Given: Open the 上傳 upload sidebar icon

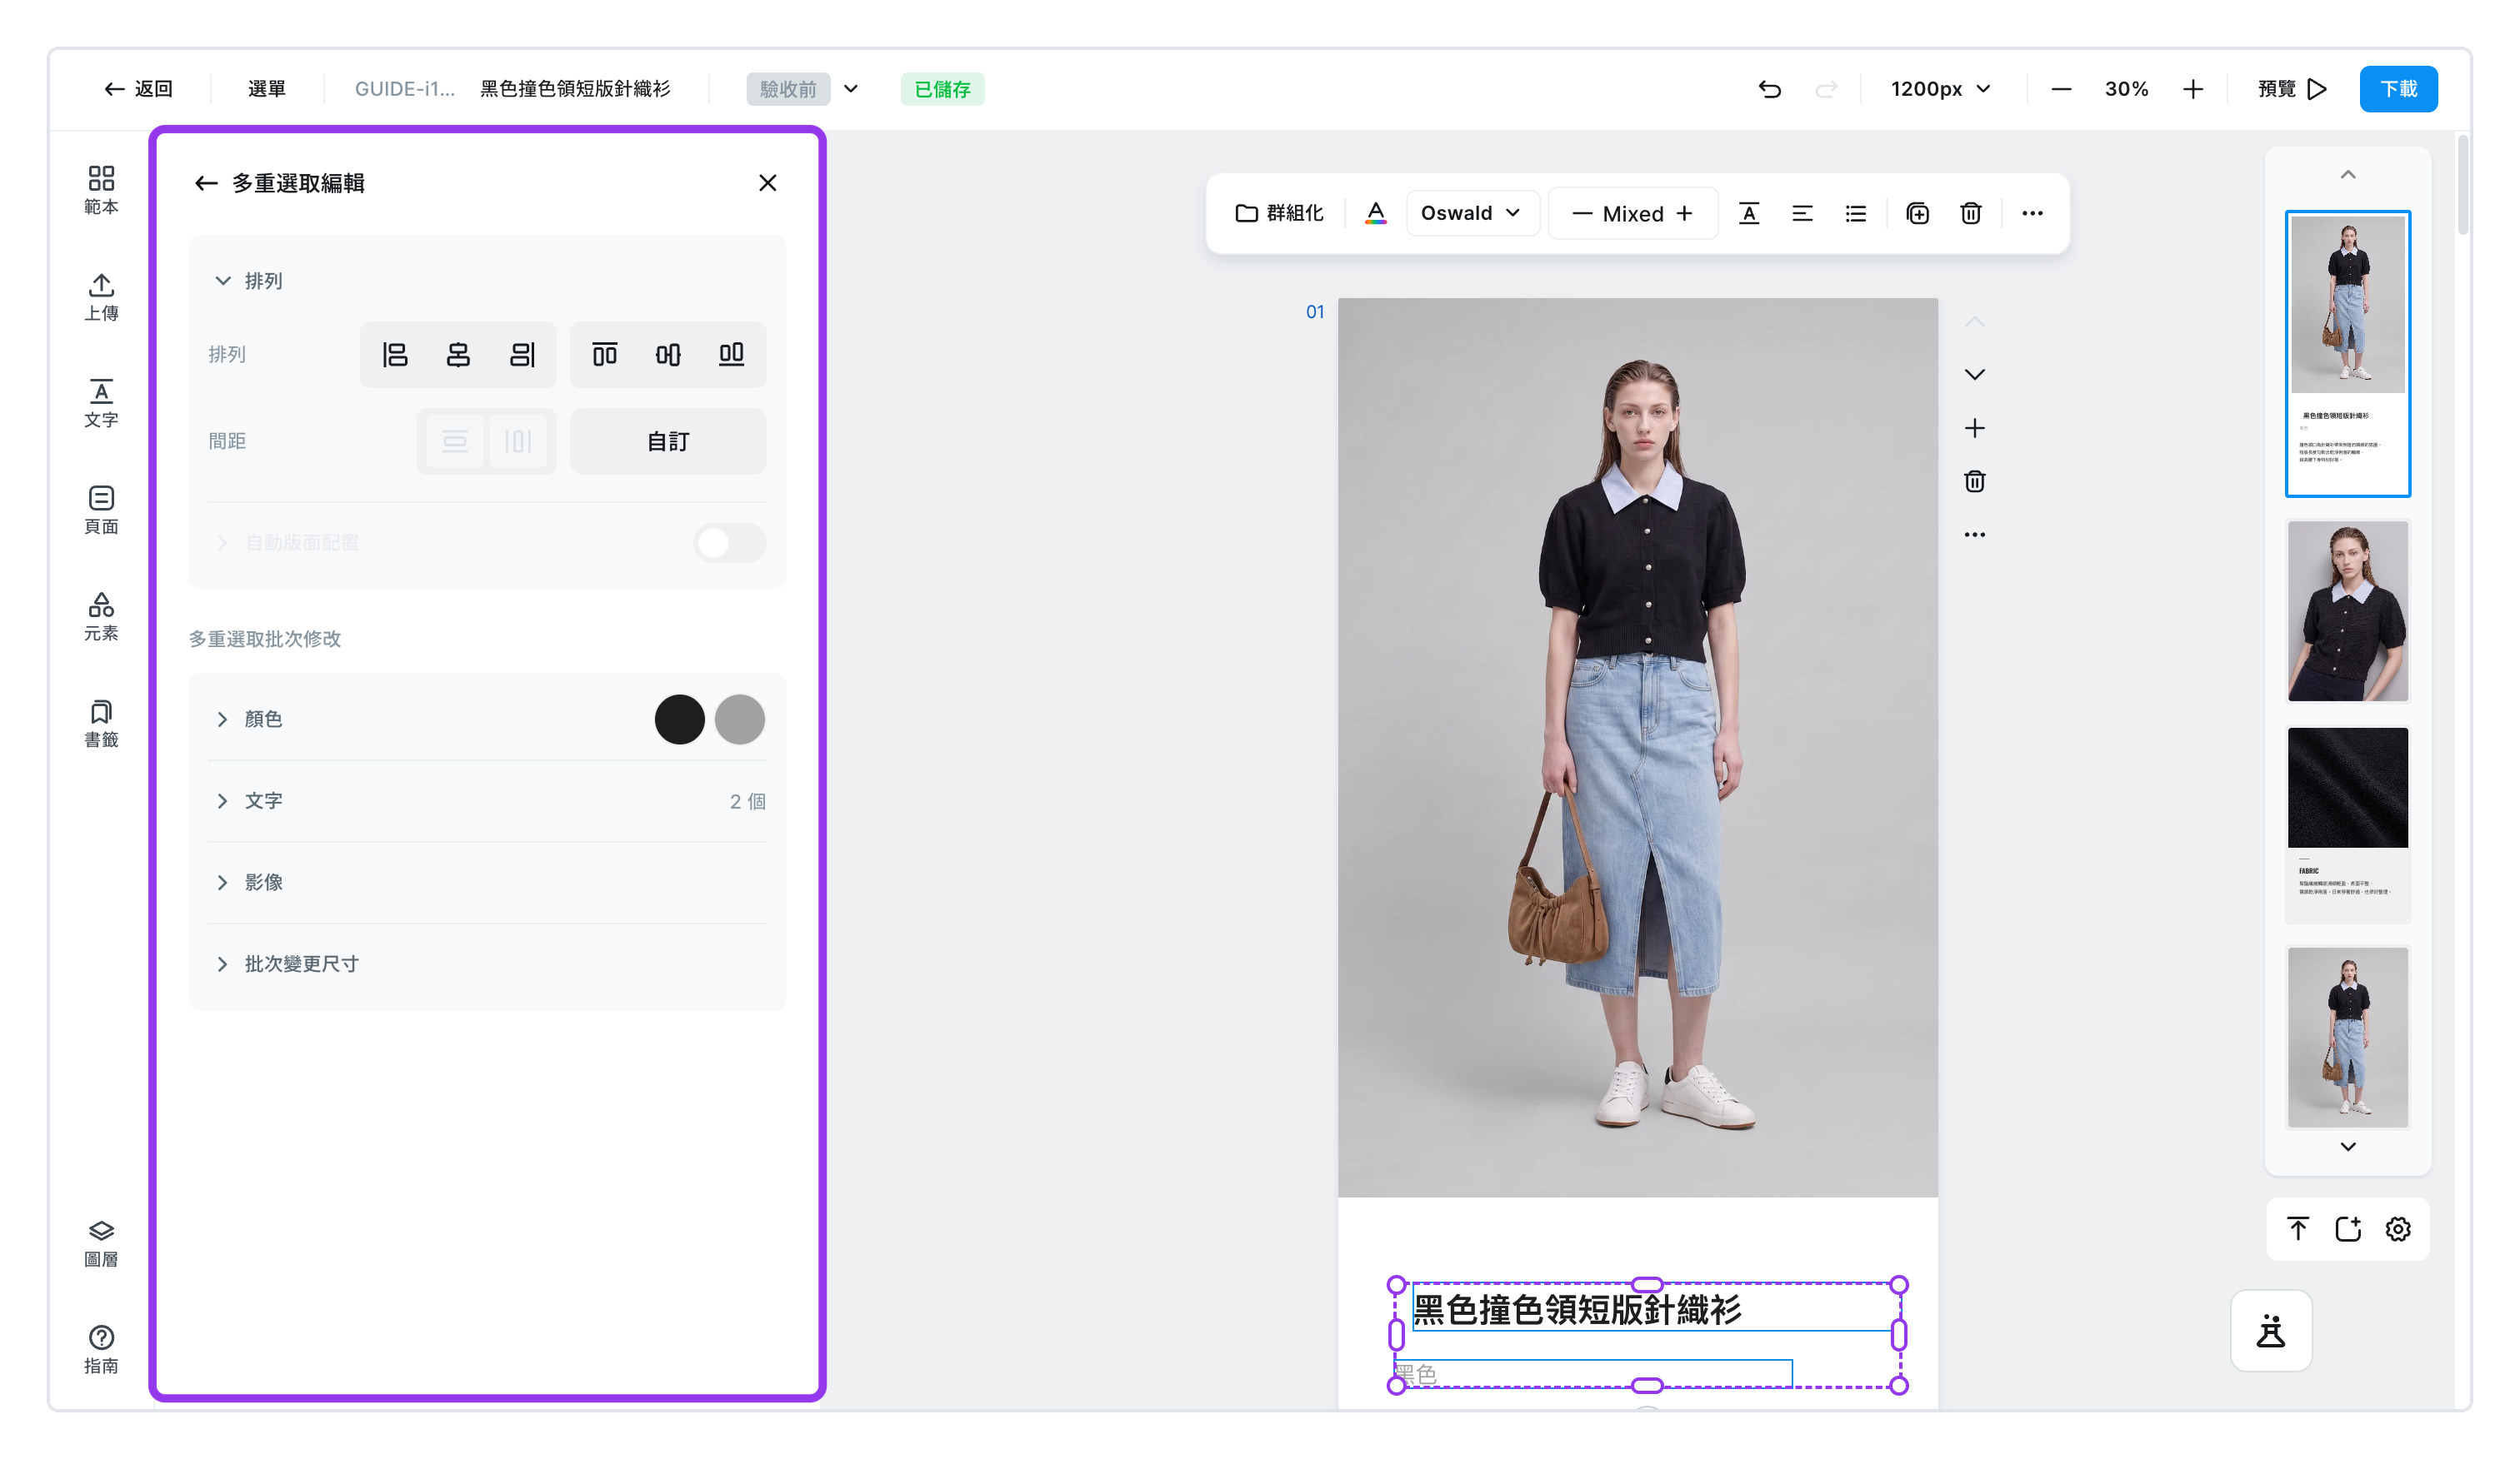Looking at the screenshot, I should [101, 296].
